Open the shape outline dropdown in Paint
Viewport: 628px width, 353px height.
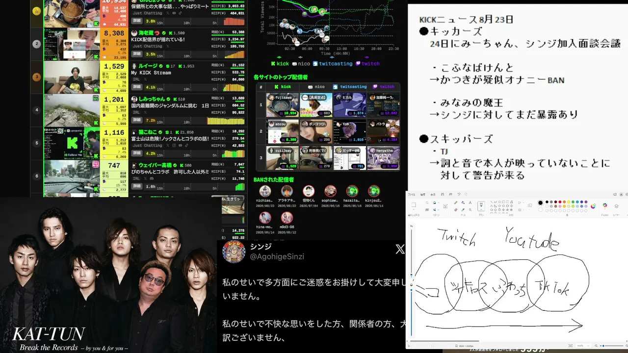[524, 203]
